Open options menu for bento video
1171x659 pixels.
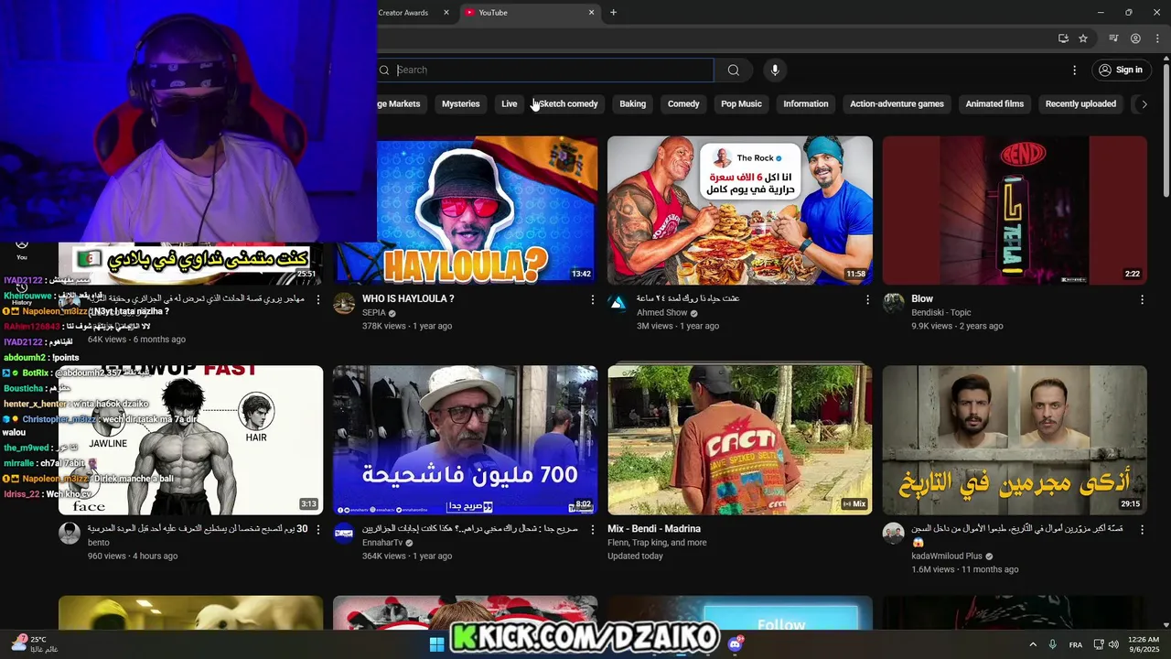point(318,529)
